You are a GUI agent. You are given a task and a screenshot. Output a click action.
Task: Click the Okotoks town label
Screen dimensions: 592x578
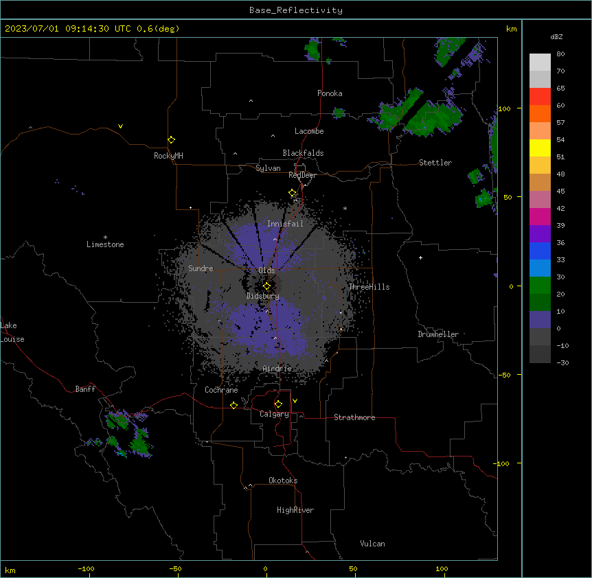point(283,481)
